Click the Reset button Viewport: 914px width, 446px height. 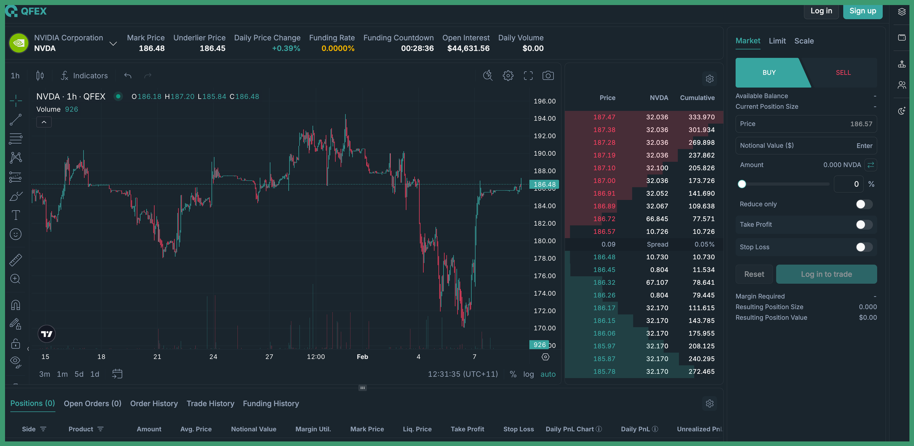[x=754, y=274]
